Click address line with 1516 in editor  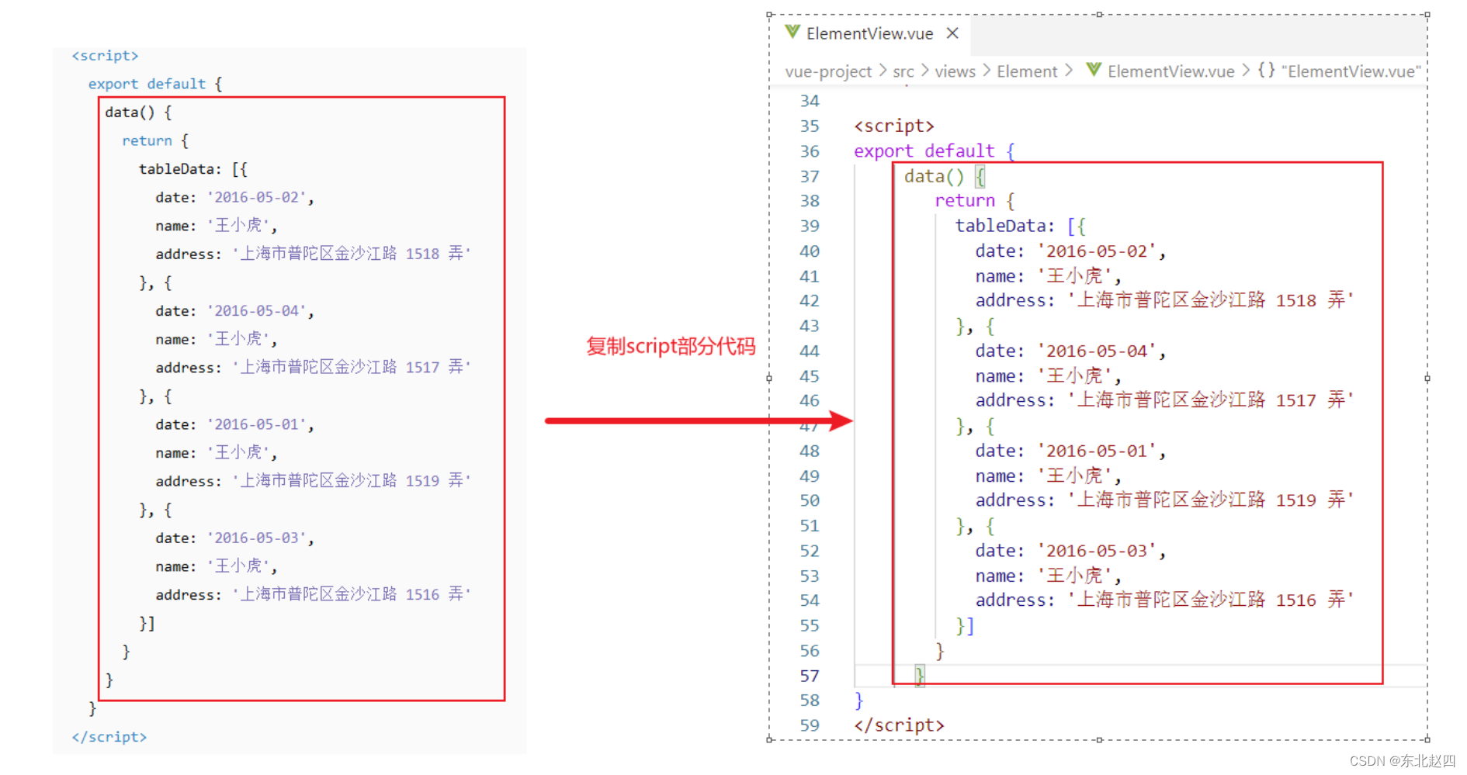pyautogui.click(x=1164, y=600)
